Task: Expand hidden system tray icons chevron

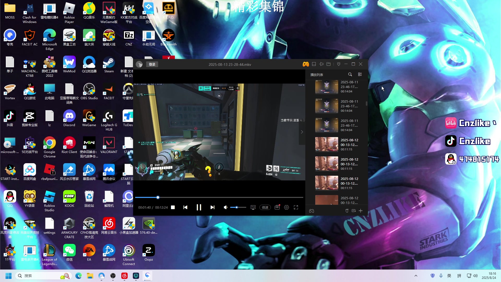Action: click(x=416, y=276)
